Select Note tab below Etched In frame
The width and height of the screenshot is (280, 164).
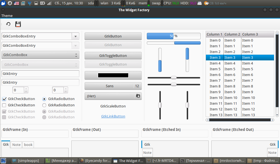(x=147, y=153)
